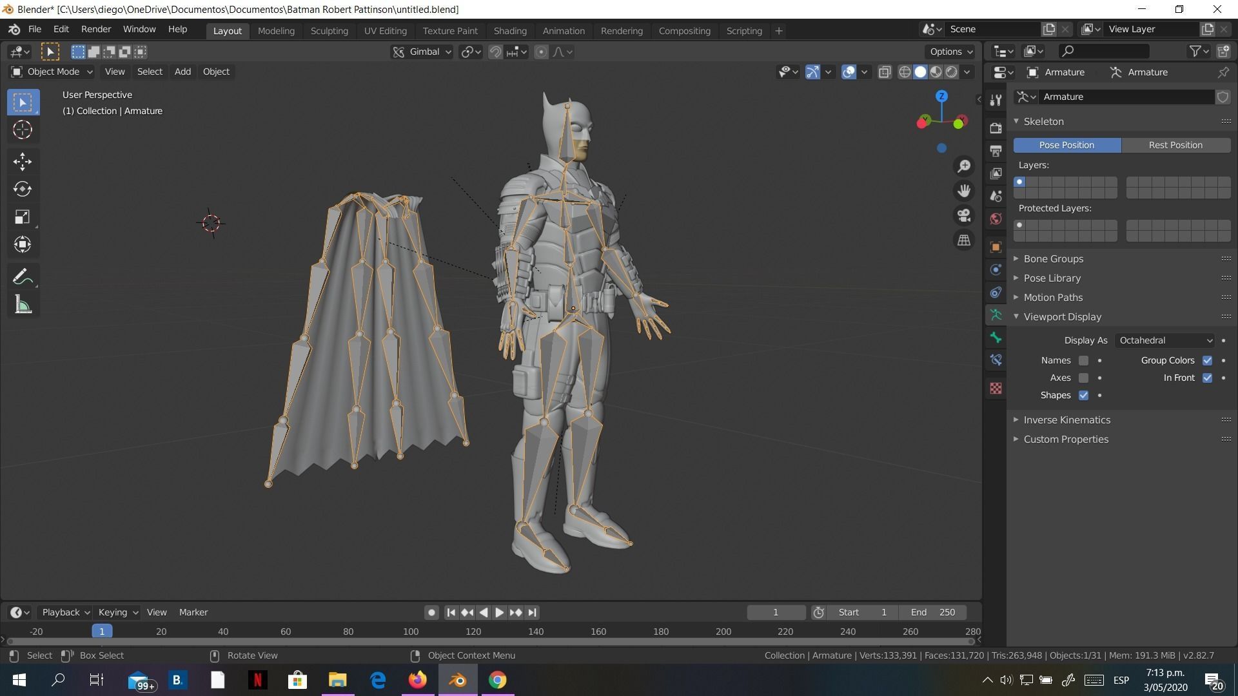Expand the Pose Library panel
The height and width of the screenshot is (696, 1238).
(x=1052, y=278)
